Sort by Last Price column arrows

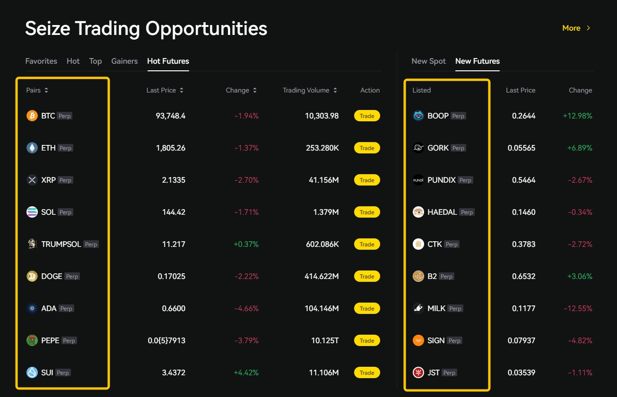pos(182,90)
